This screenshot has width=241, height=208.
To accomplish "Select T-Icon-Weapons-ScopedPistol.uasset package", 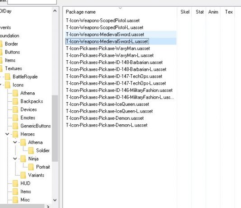I will pos(102,21).
